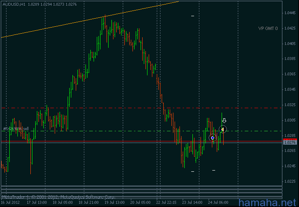Click the 16 Jul 2012 date label
The image size is (299, 207).
click(x=10, y=202)
